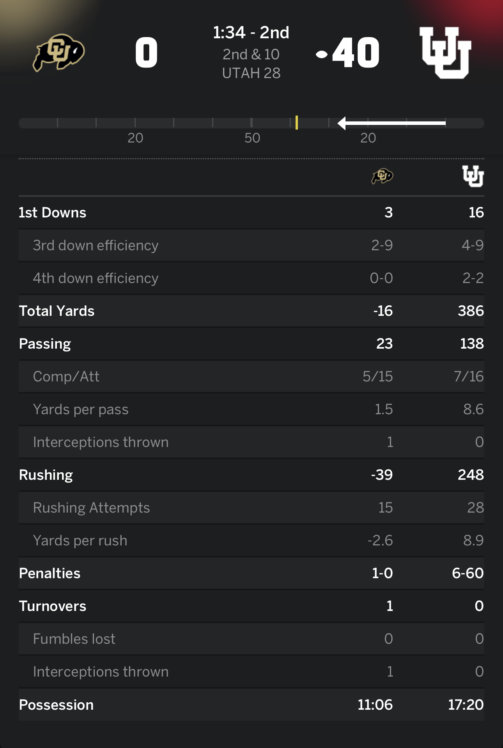Image resolution: width=503 pixels, height=748 pixels.
Task: Select the Penalties stat row
Action: point(50,573)
